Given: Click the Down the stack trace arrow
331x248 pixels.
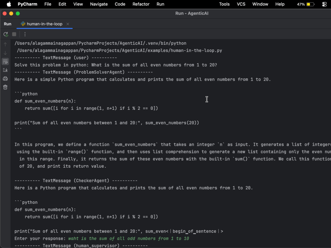Looking at the screenshot, I should 5,53.
